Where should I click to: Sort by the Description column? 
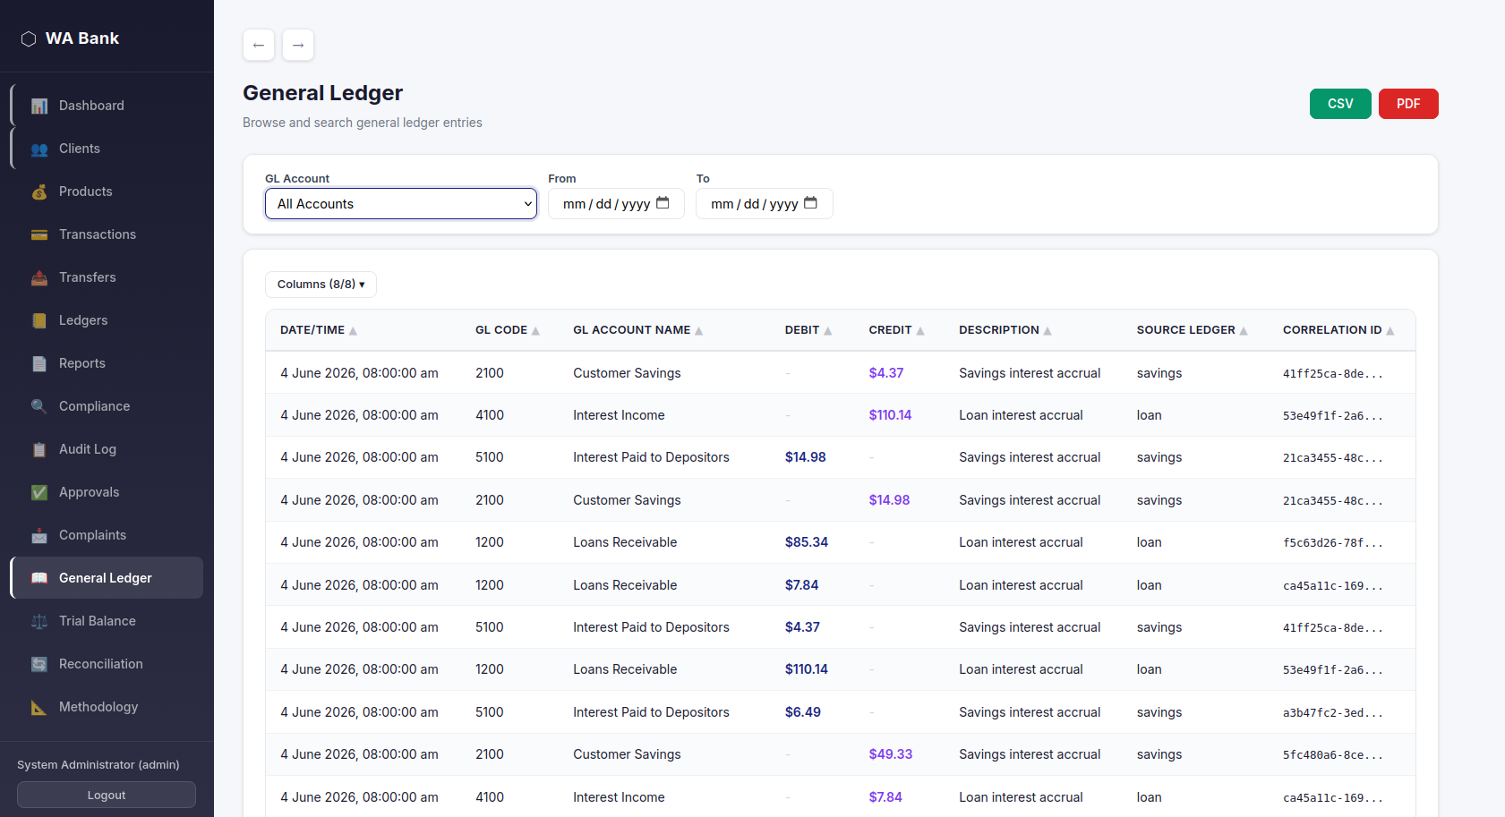tap(1005, 330)
